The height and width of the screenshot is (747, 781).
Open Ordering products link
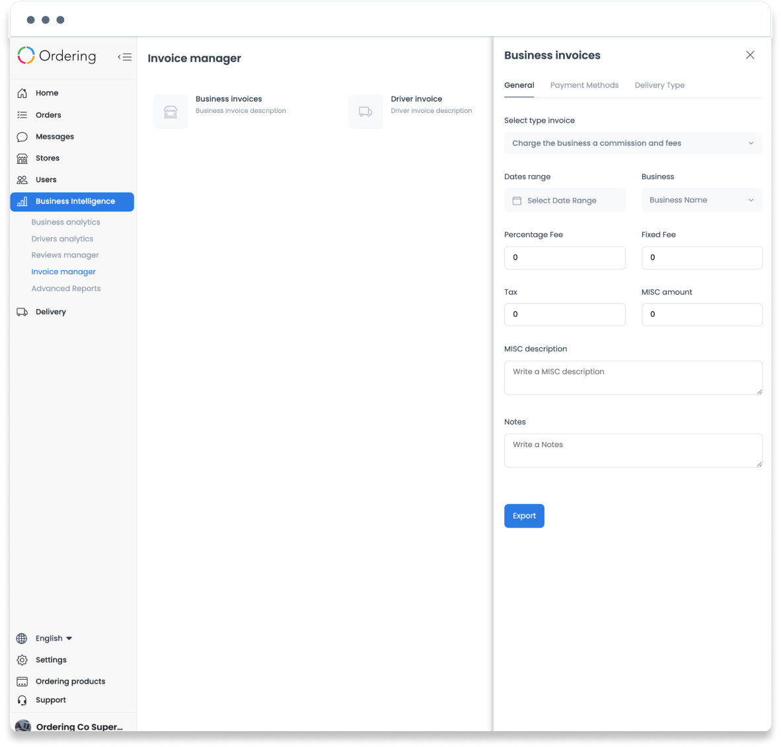(x=70, y=682)
